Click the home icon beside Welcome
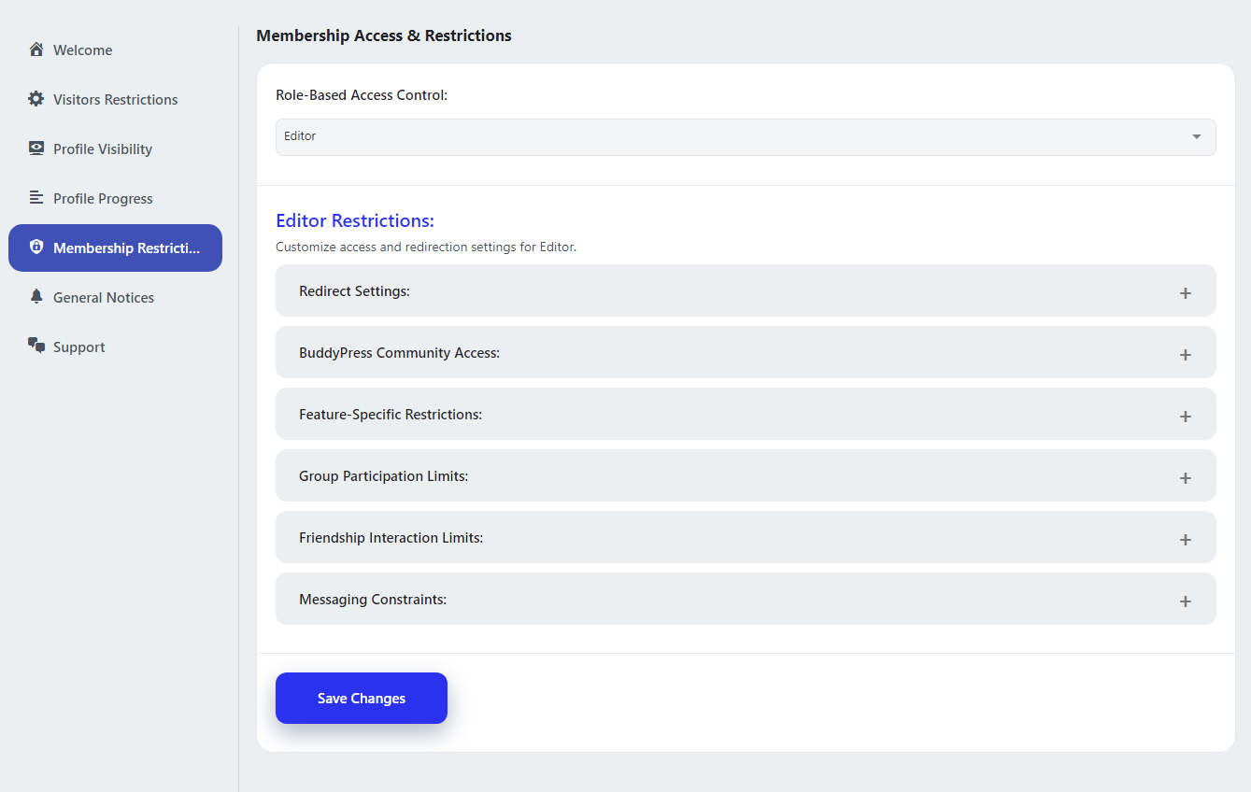This screenshot has width=1251, height=792. click(x=36, y=49)
